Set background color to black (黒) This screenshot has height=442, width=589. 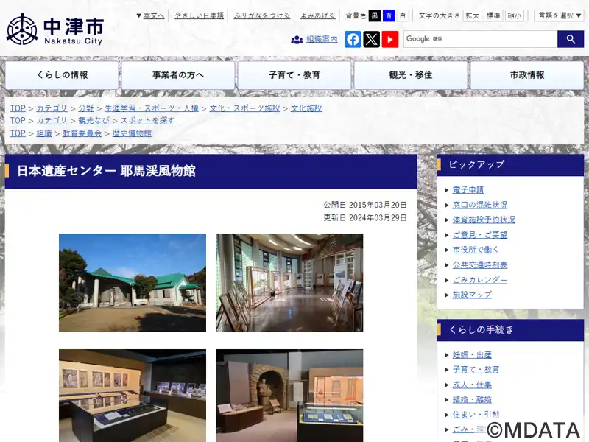click(x=375, y=15)
